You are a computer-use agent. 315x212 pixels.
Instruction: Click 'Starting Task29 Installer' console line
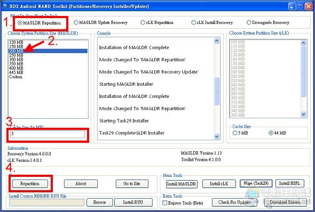coord(124,121)
